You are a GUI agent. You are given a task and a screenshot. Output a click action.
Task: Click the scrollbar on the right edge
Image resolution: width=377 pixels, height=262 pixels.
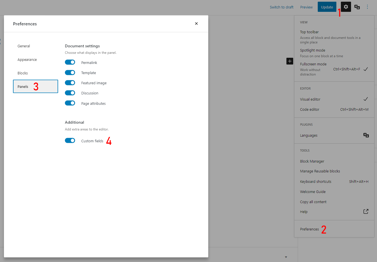(x=375, y=113)
